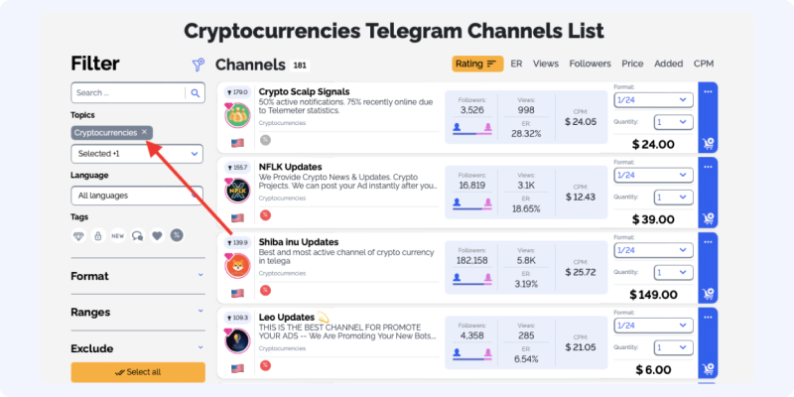
Task: Toggle the lock tag filter
Action: pos(98,235)
